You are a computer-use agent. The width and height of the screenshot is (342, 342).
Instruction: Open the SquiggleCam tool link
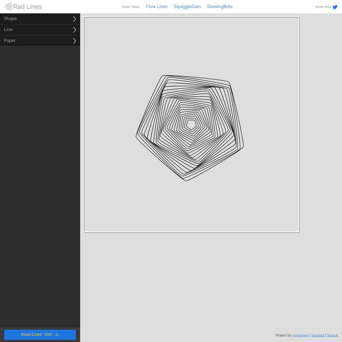click(x=187, y=6)
